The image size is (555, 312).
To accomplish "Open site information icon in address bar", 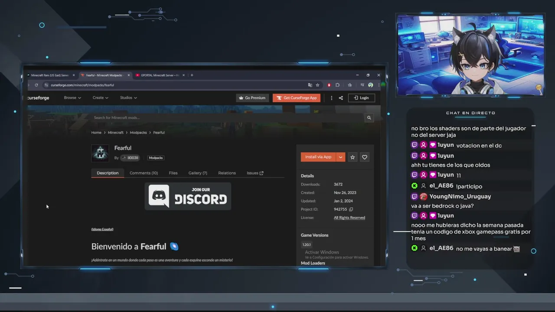I will point(46,85).
